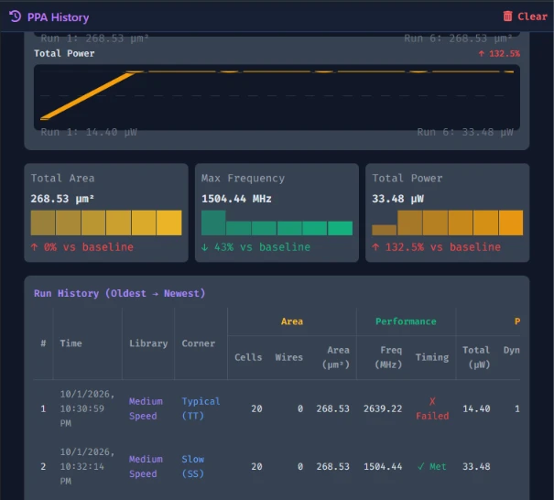Click the Corner column header
Image resolution: width=554 pixels, height=500 pixels.
coord(198,343)
